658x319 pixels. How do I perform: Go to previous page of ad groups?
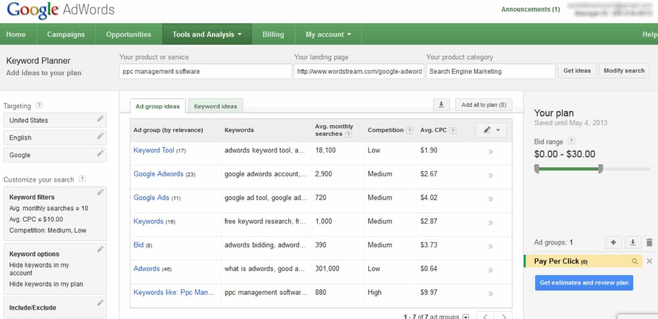tap(485, 316)
